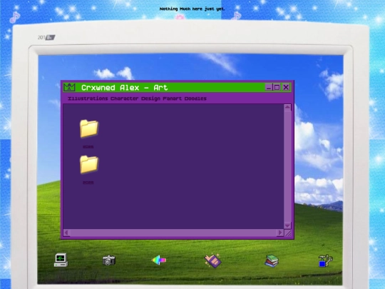Close the Crxwned Alex Art window
Viewport: 385px width, 289px height.
[x=286, y=87]
